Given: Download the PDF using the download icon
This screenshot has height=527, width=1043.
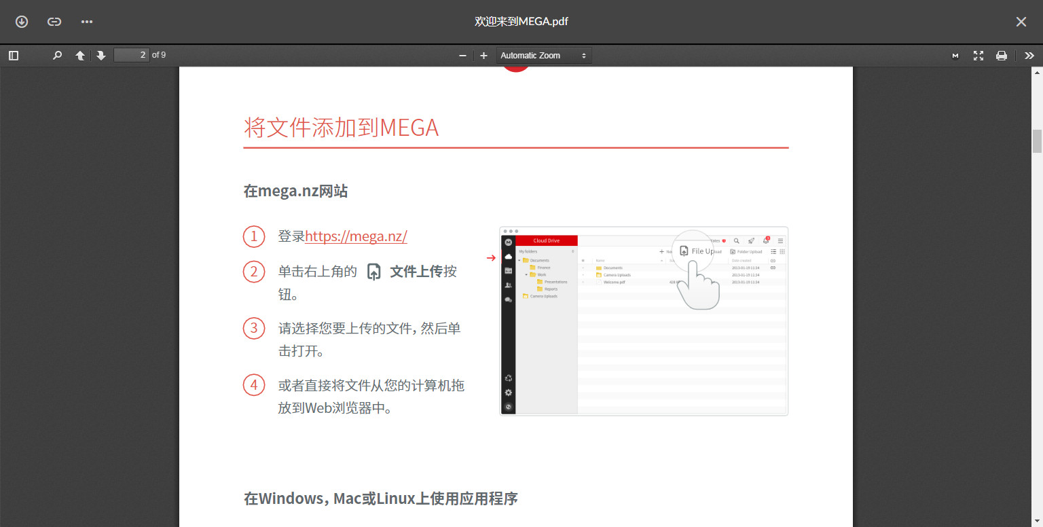Looking at the screenshot, I should [22, 22].
